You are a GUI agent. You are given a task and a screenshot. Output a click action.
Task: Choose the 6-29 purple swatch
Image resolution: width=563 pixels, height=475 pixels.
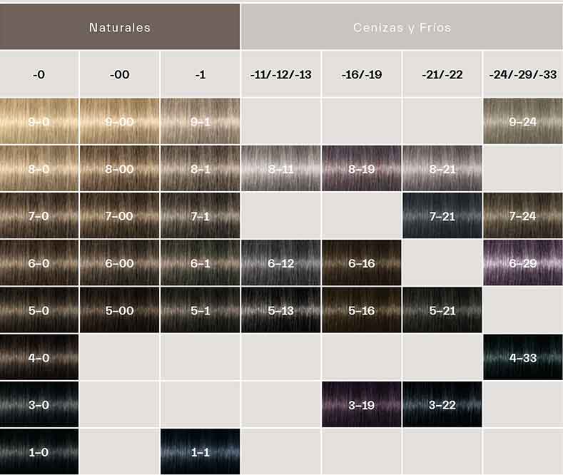coord(523,262)
